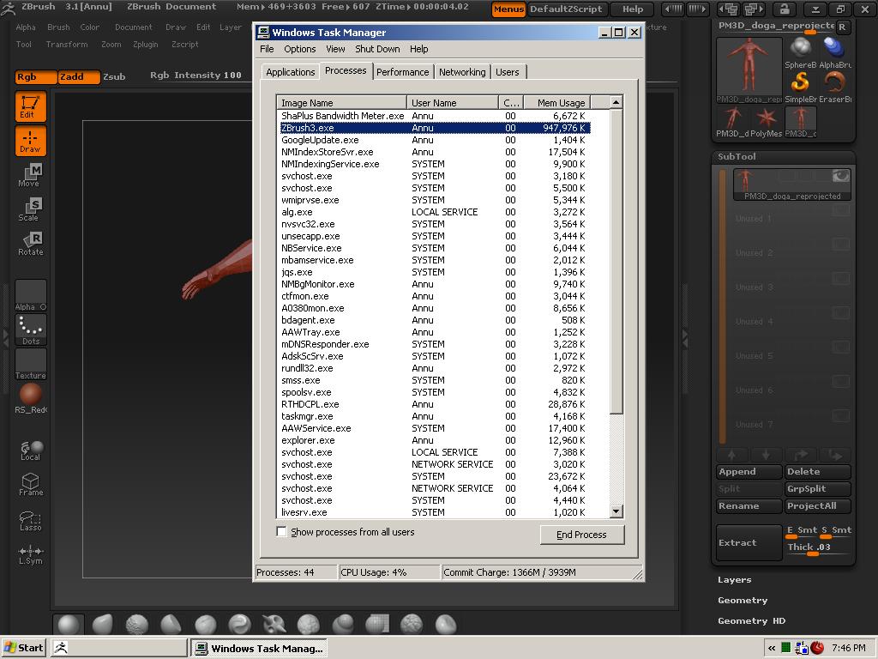Click the DefaultZScript button
Screen dimensions: 878x659
pyautogui.click(x=566, y=9)
